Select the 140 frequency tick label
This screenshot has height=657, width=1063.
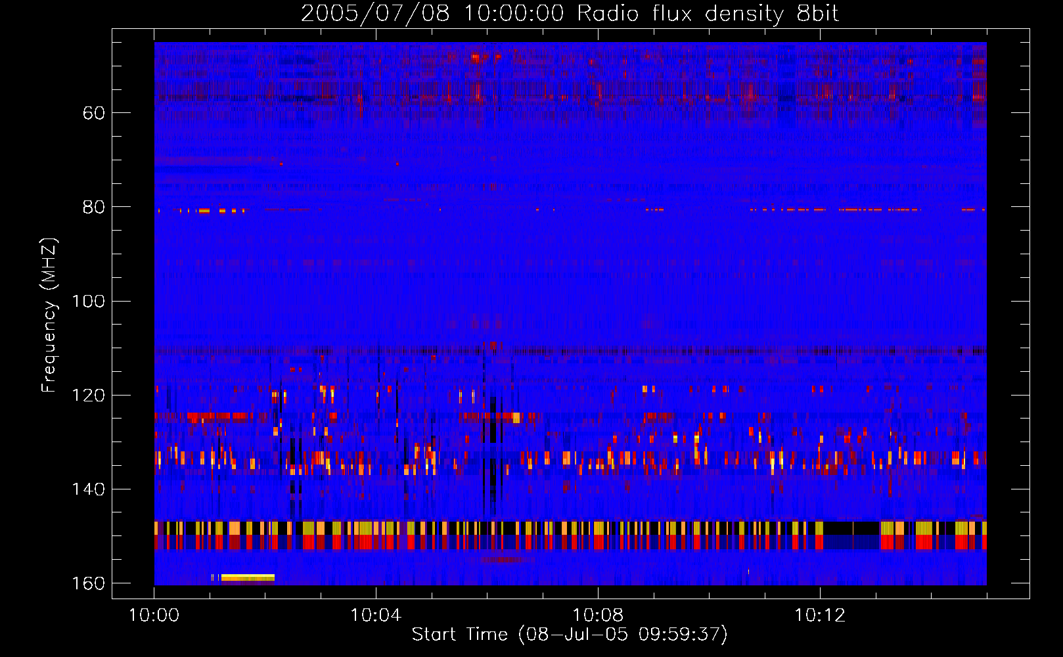click(x=88, y=489)
